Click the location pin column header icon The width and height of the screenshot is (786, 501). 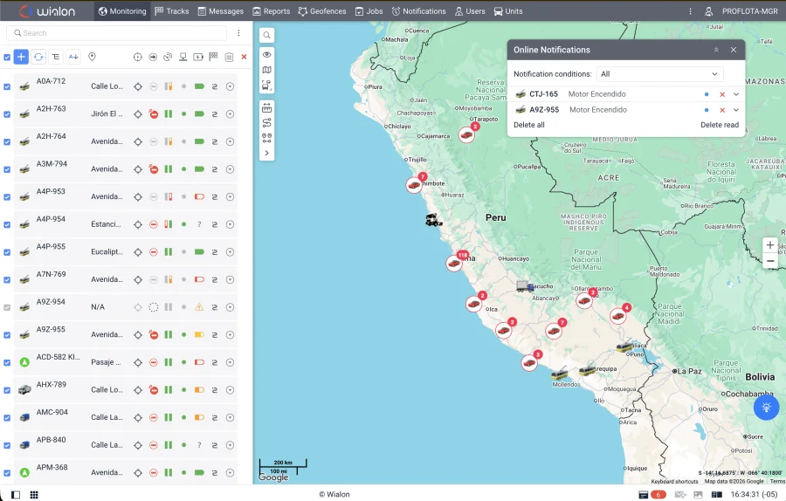click(92, 57)
